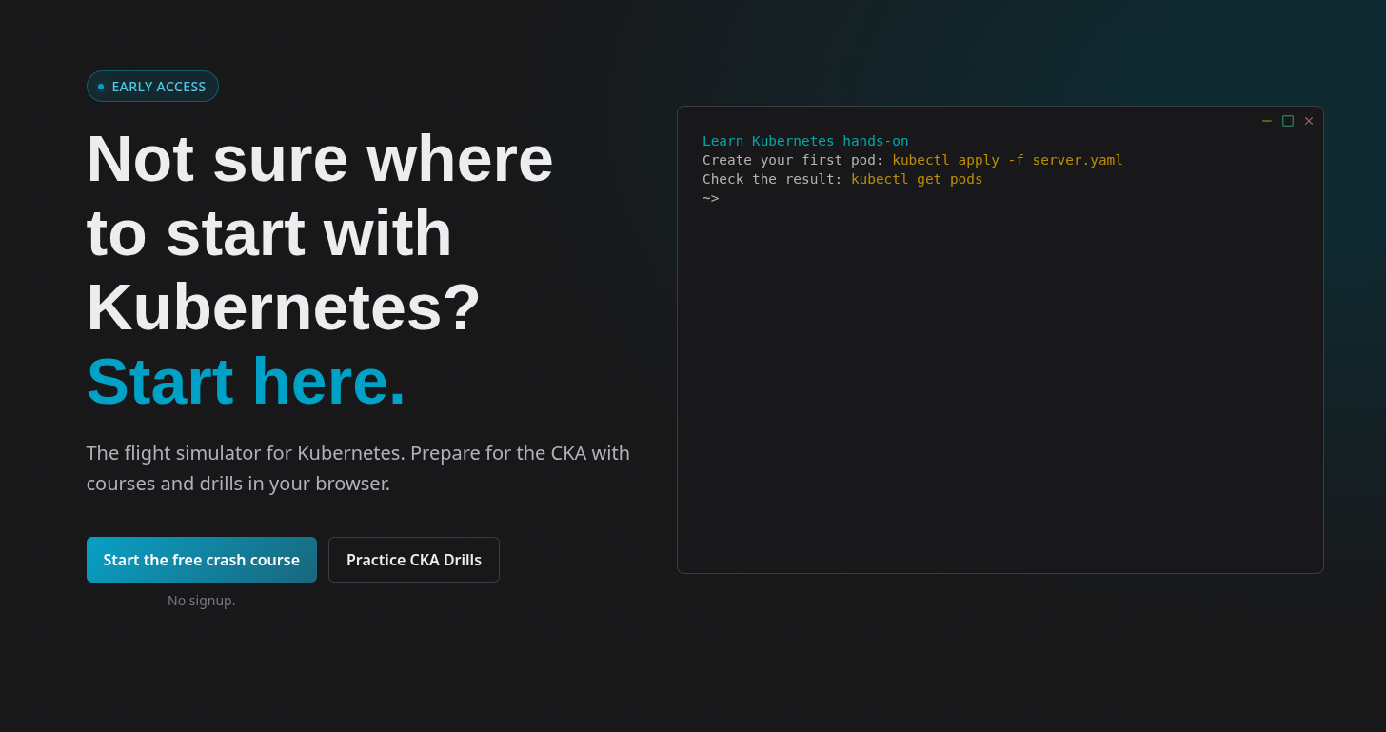
Task: Click the blue "Start here." headline text
Action: pyautogui.click(x=247, y=382)
